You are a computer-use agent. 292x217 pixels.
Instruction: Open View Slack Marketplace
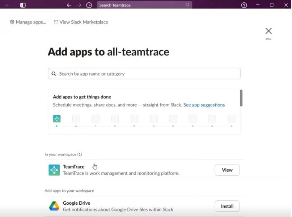[x=81, y=22]
